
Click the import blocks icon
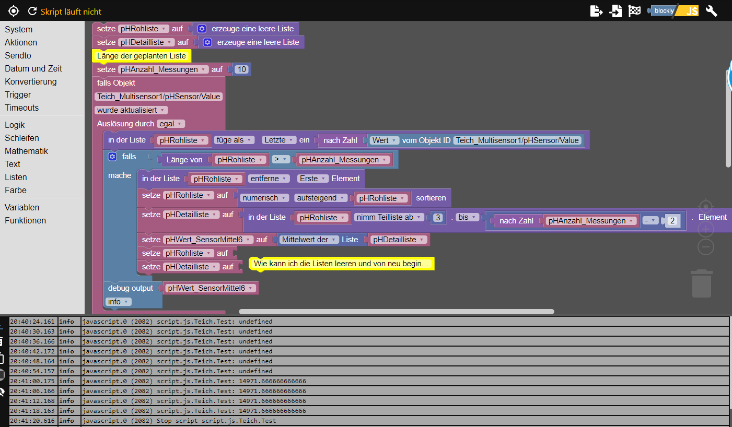(x=615, y=11)
